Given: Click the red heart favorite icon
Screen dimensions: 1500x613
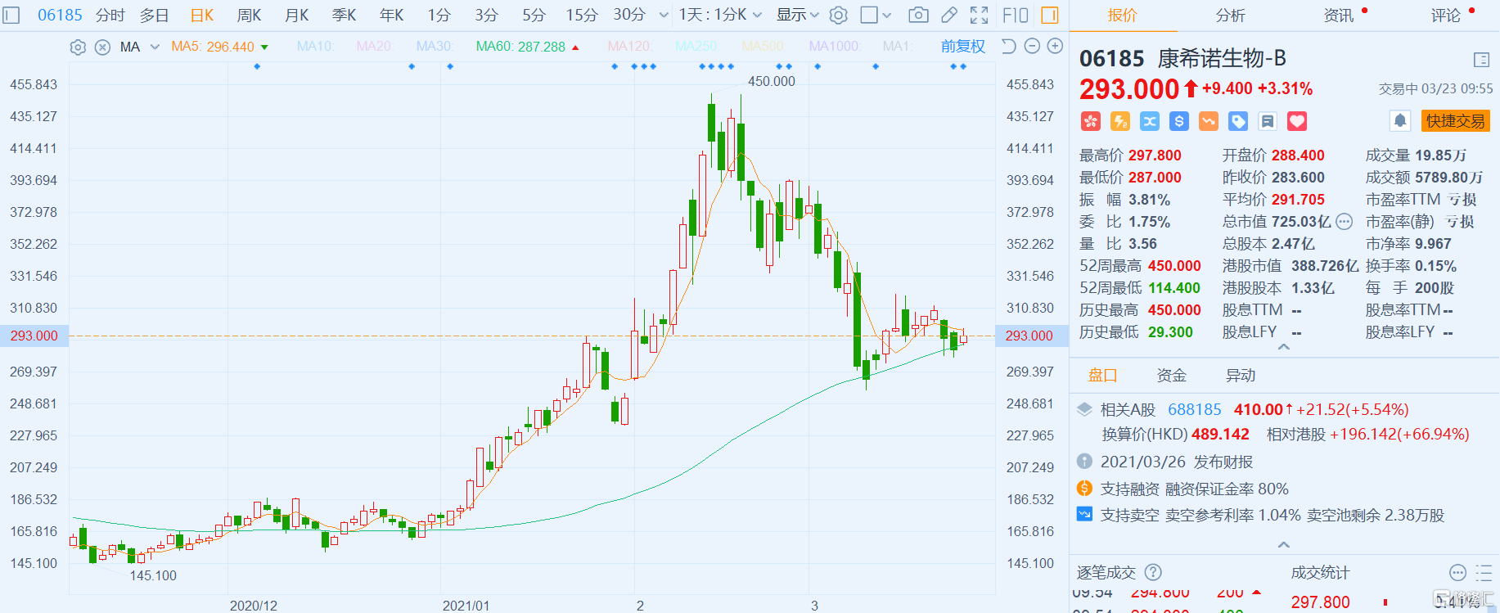Looking at the screenshot, I should [1297, 122].
